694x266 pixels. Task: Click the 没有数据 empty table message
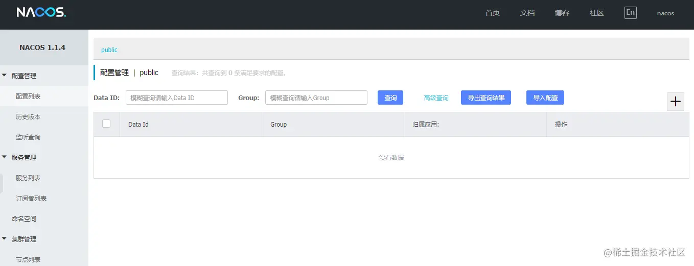pyautogui.click(x=391, y=158)
